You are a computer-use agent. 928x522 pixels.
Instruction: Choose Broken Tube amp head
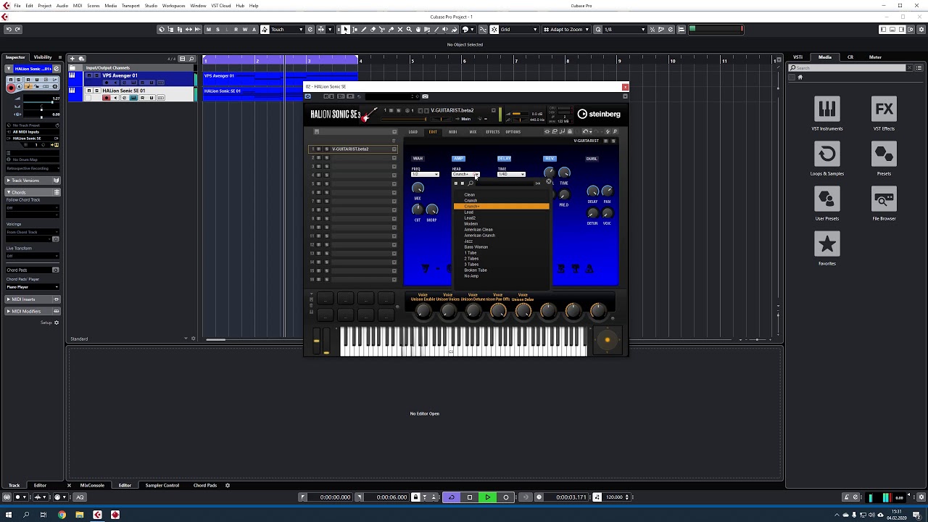point(476,270)
